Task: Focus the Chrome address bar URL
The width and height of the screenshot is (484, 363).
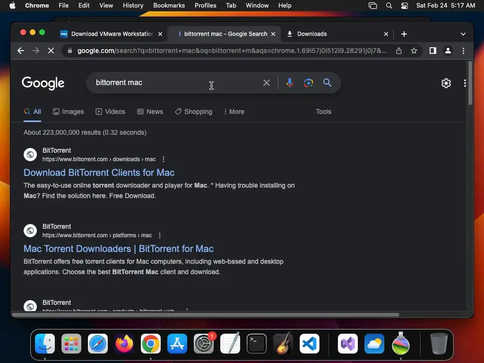Action: coord(232,51)
